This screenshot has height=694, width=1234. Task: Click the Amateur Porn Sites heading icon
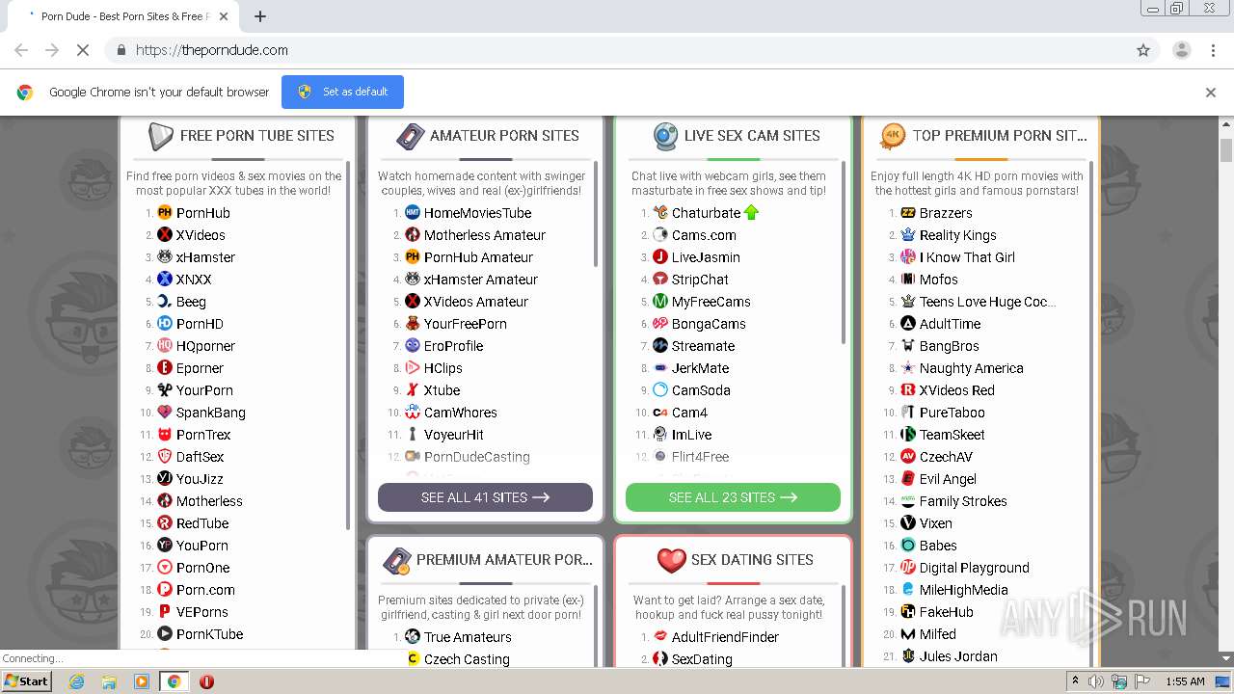click(411, 136)
